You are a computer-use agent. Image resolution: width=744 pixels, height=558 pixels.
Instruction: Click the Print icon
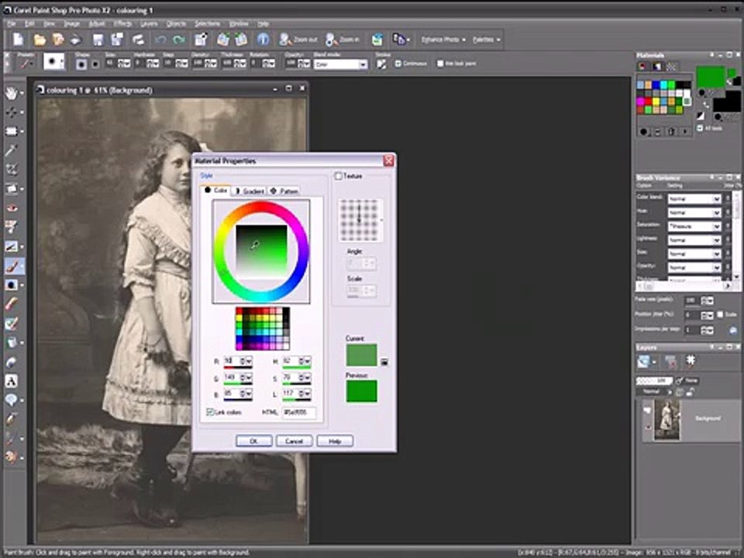tap(138, 40)
